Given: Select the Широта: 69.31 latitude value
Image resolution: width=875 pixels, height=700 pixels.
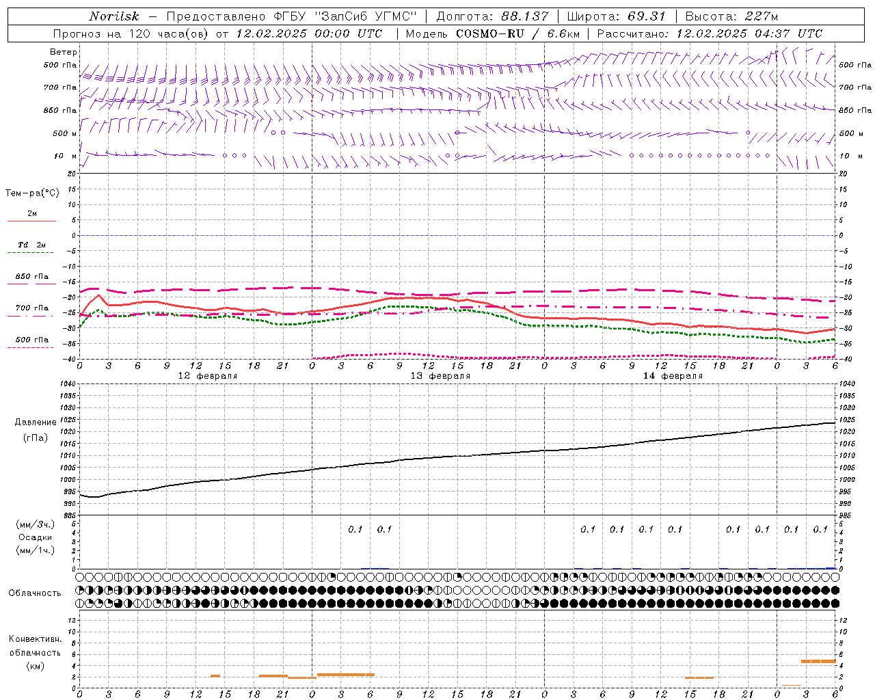Looking at the screenshot, I should [617, 16].
